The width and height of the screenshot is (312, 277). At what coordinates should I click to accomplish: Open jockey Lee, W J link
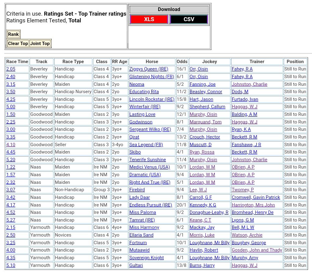point(198,190)
